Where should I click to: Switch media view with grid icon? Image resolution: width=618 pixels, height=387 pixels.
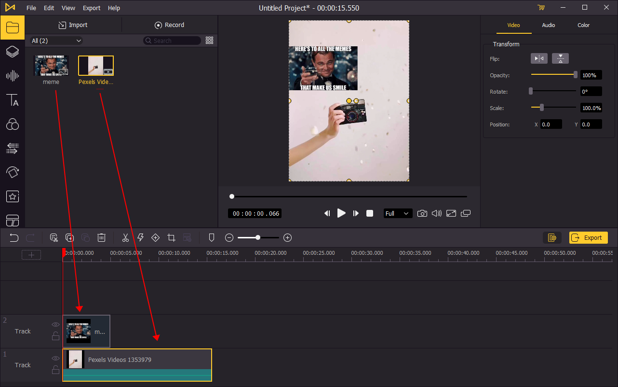(209, 41)
